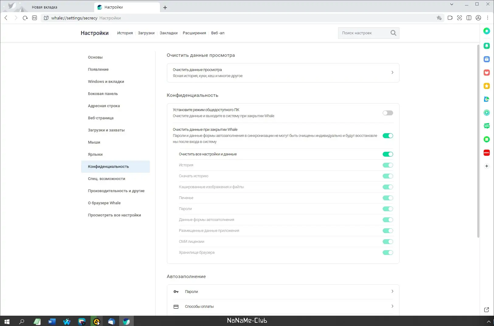Toggle the Хранилище браузера switch

pos(388,253)
